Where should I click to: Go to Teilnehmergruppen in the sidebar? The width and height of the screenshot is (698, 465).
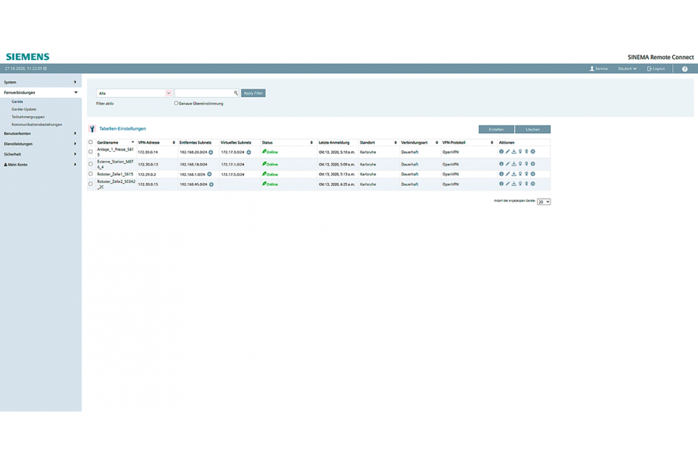pos(28,117)
